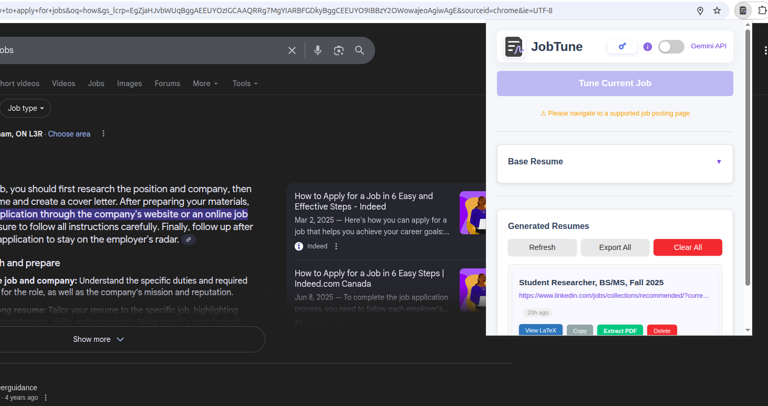Switch to the Jobs tab
768x406 pixels.
(96, 84)
